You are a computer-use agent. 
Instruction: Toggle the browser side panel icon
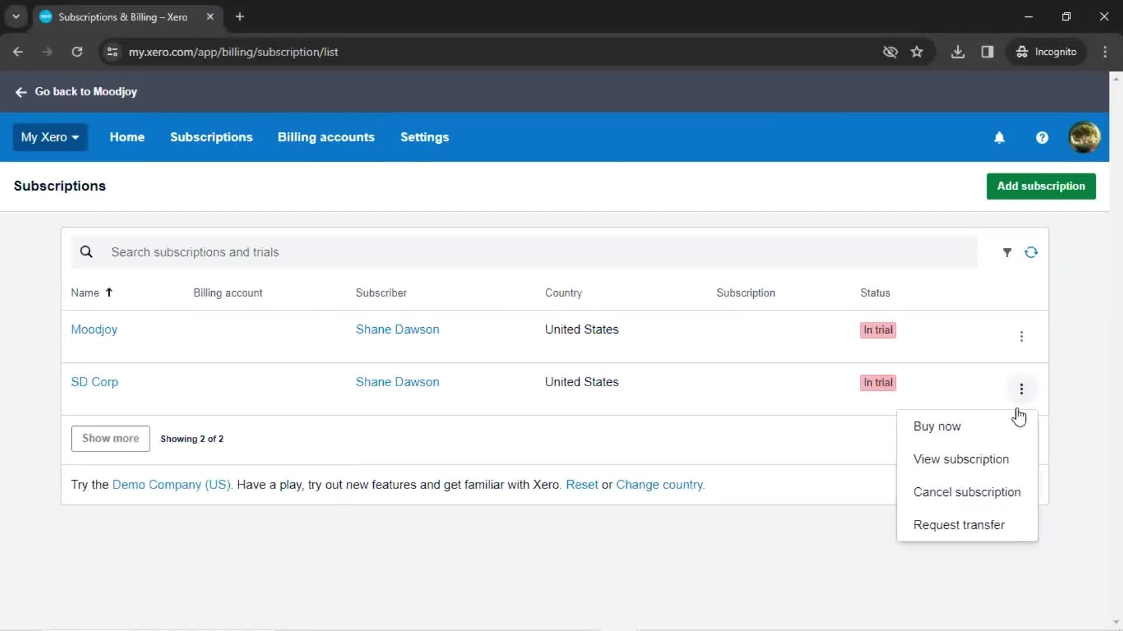(987, 52)
